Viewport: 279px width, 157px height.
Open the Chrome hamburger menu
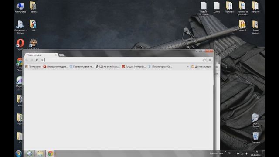pyautogui.click(x=210, y=60)
